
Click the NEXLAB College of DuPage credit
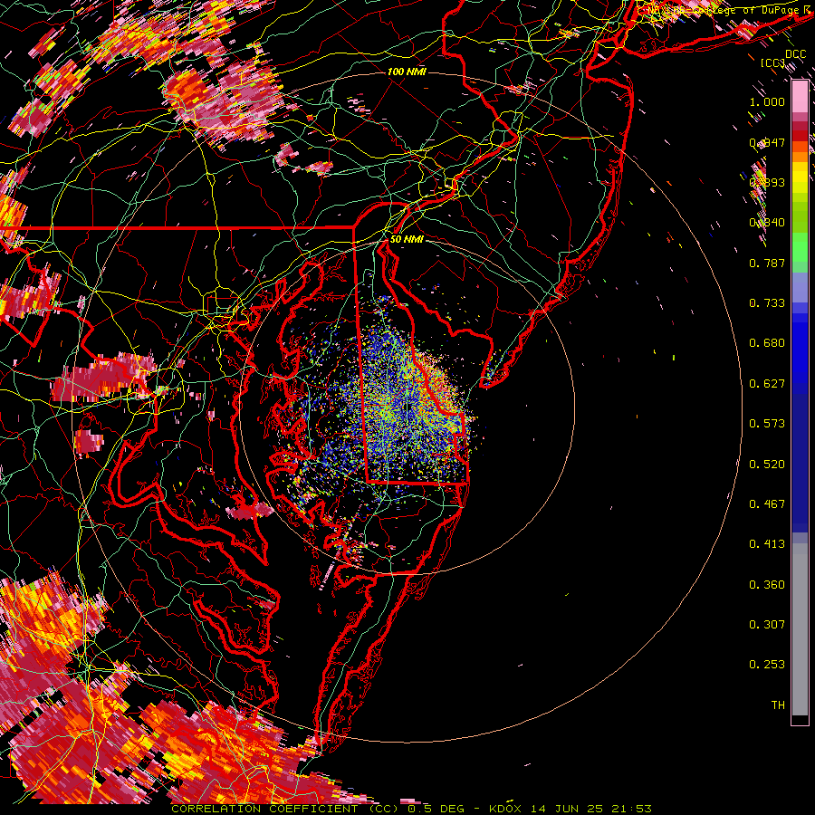(x=726, y=10)
